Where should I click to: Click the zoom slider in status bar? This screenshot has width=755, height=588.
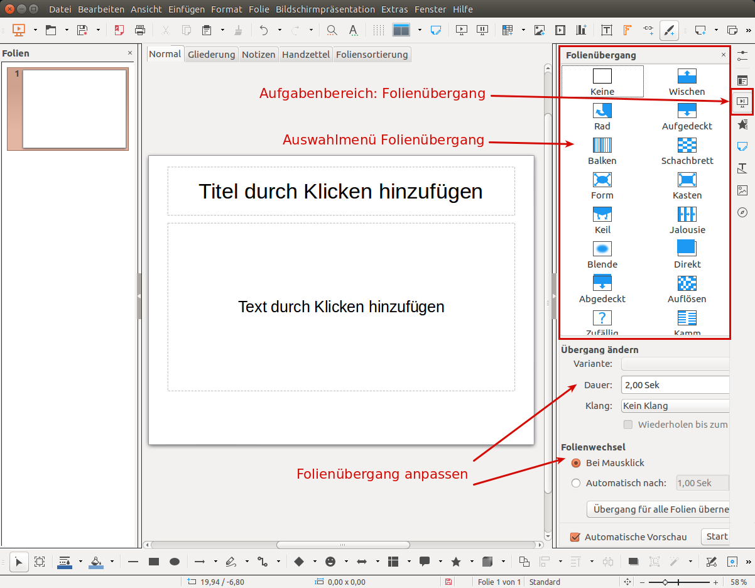[x=682, y=582]
